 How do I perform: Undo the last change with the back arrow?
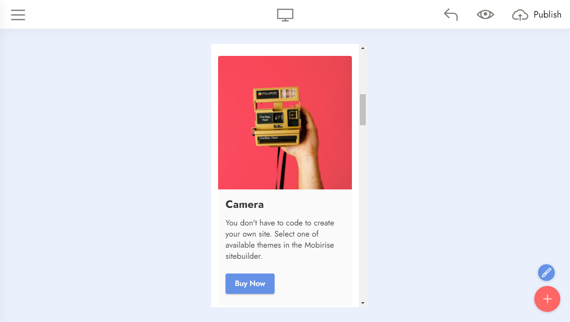point(451,15)
